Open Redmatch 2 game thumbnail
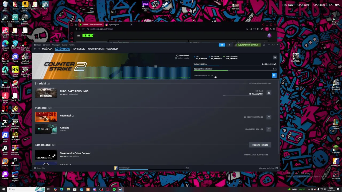Viewport: 342px width, 192px height. pyautogui.click(x=46, y=117)
